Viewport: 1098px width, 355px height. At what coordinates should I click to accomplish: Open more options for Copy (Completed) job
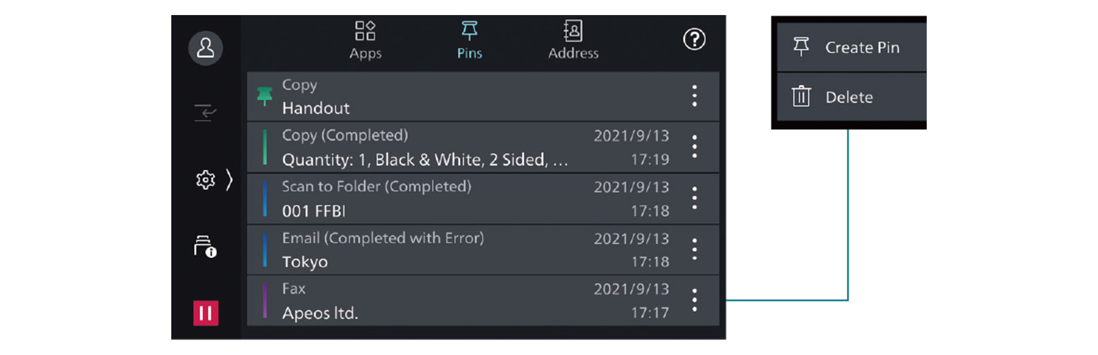click(694, 147)
